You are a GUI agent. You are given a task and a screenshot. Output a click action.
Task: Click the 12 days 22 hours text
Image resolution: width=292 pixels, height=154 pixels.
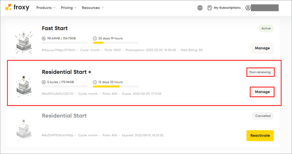(x=110, y=82)
